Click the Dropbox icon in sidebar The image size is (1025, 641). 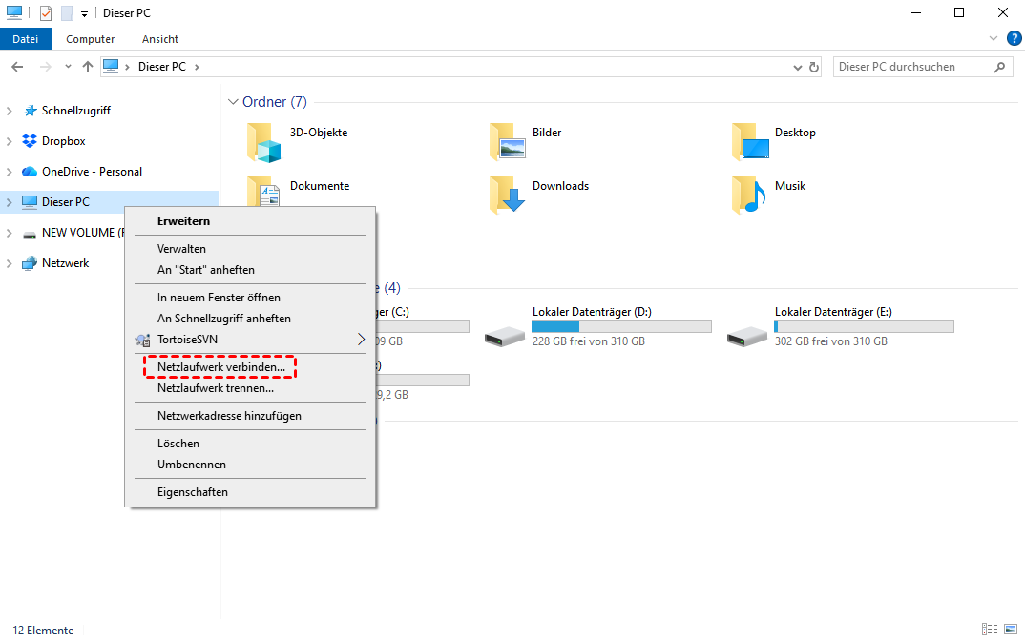(x=30, y=141)
